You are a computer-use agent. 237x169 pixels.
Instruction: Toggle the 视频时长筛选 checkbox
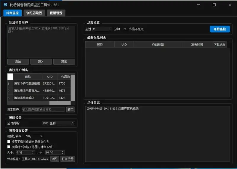click(x=9, y=147)
